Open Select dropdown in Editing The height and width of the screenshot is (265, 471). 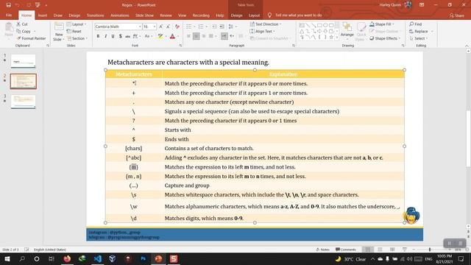[419, 38]
